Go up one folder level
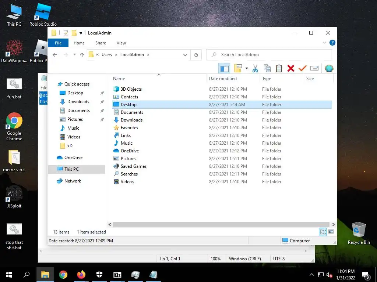This screenshot has height=282, width=377. point(82,55)
